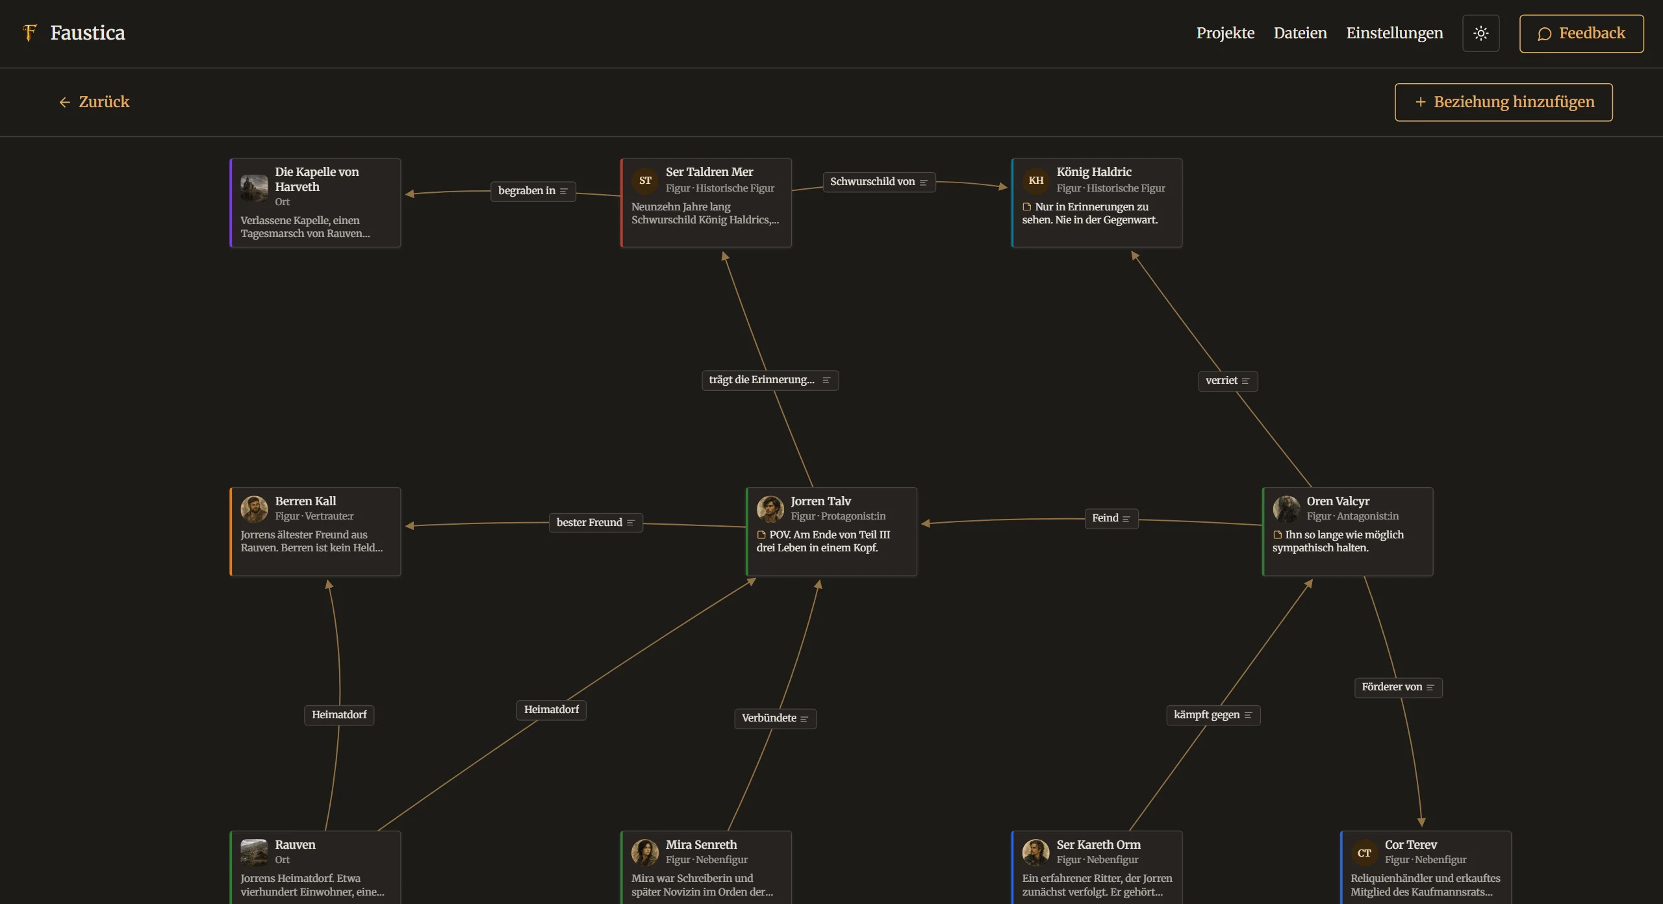Click Berren Kall portrait thumbnail
The height and width of the screenshot is (904, 1663).
[254, 509]
